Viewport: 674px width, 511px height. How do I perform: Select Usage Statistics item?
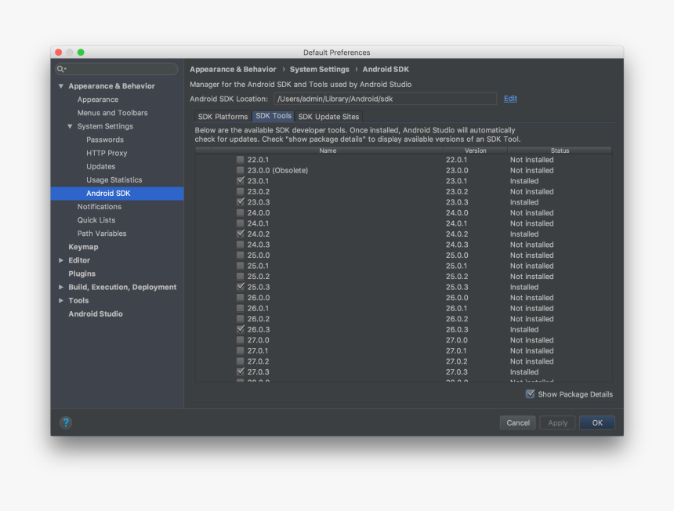[114, 179]
